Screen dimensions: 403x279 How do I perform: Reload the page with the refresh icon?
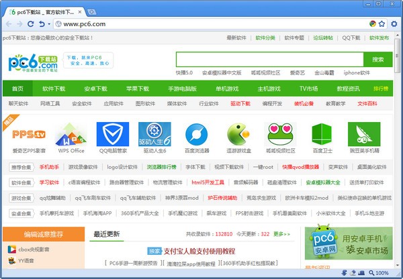(x=31, y=24)
